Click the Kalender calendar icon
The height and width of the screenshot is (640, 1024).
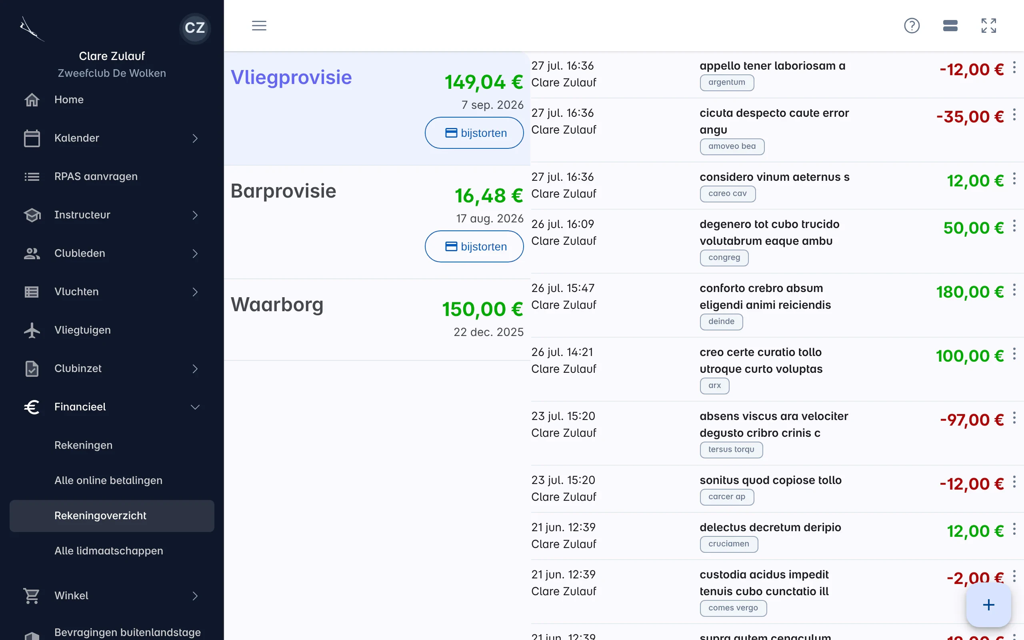(32, 138)
